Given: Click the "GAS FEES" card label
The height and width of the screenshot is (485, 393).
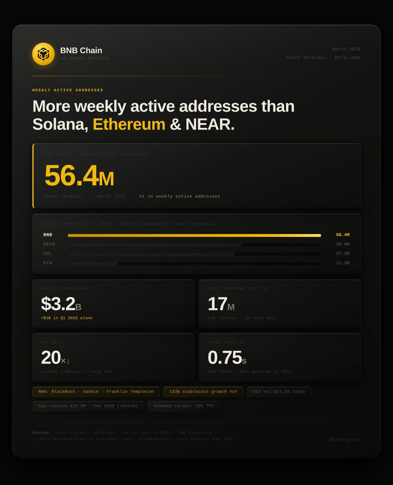Looking at the screenshot, I should 52,342.
